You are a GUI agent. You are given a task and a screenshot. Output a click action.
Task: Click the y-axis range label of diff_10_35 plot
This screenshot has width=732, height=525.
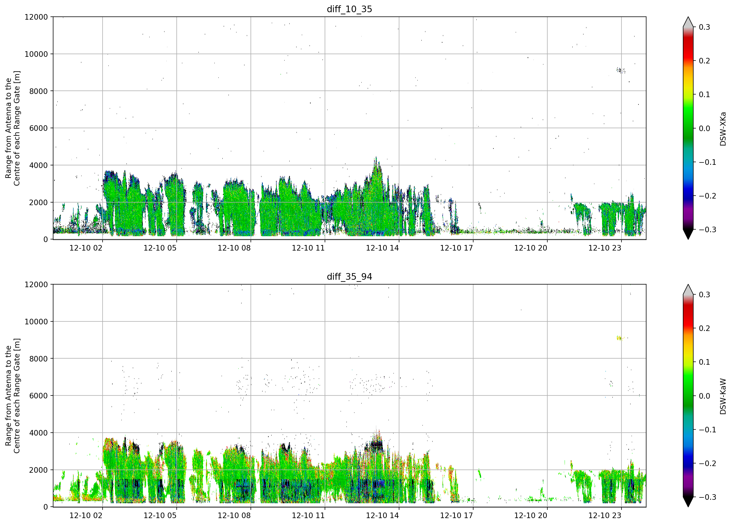tap(12, 128)
